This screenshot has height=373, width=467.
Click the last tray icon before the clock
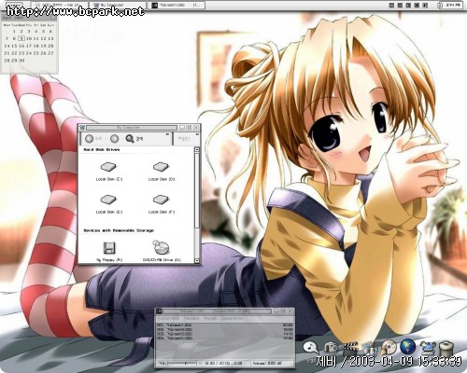(425, 5)
